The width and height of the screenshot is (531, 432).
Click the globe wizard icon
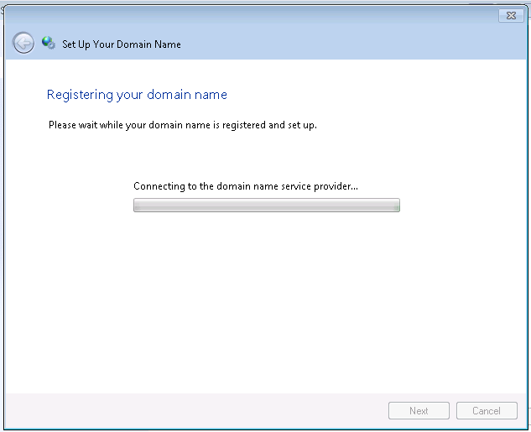48,43
